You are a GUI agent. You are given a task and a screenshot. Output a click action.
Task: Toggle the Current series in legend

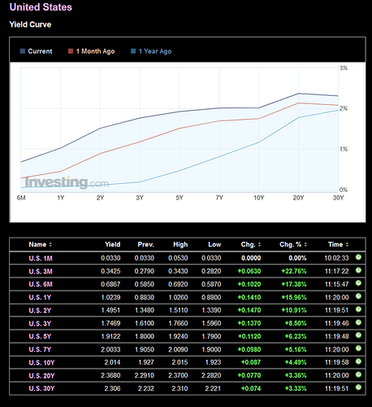tap(37, 51)
